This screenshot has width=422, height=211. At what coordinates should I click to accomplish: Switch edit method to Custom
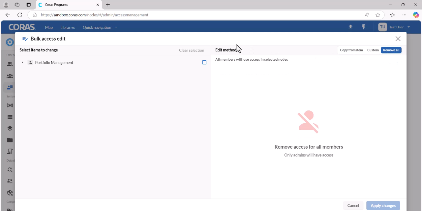(x=373, y=50)
